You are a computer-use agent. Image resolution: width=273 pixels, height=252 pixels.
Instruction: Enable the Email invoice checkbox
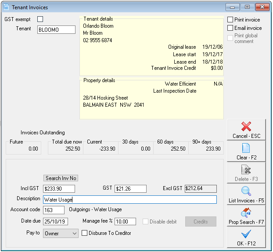(230, 28)
